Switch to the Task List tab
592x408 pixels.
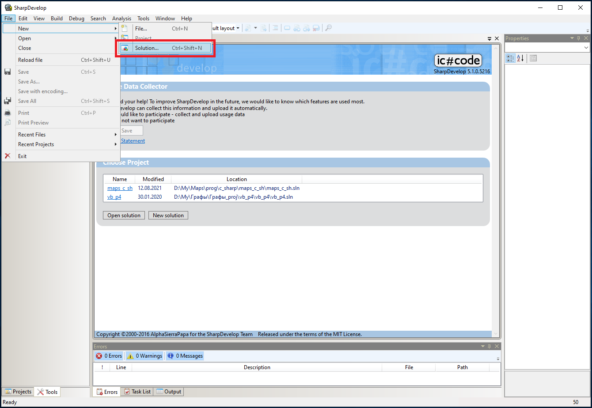[137, 392]
